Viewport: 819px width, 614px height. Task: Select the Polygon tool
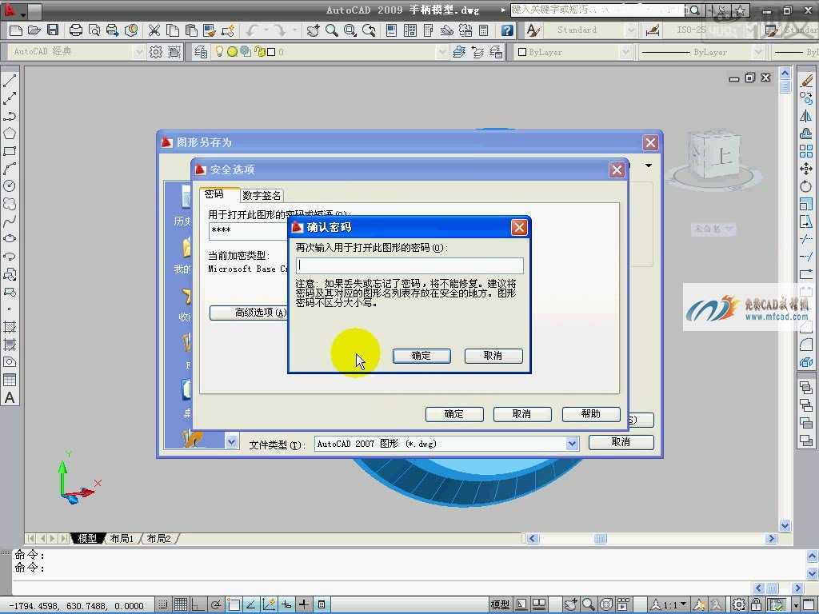click(x=10, y=134)
